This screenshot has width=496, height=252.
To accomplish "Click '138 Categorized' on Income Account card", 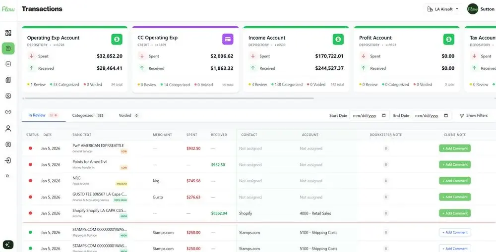I will (287, 85).
